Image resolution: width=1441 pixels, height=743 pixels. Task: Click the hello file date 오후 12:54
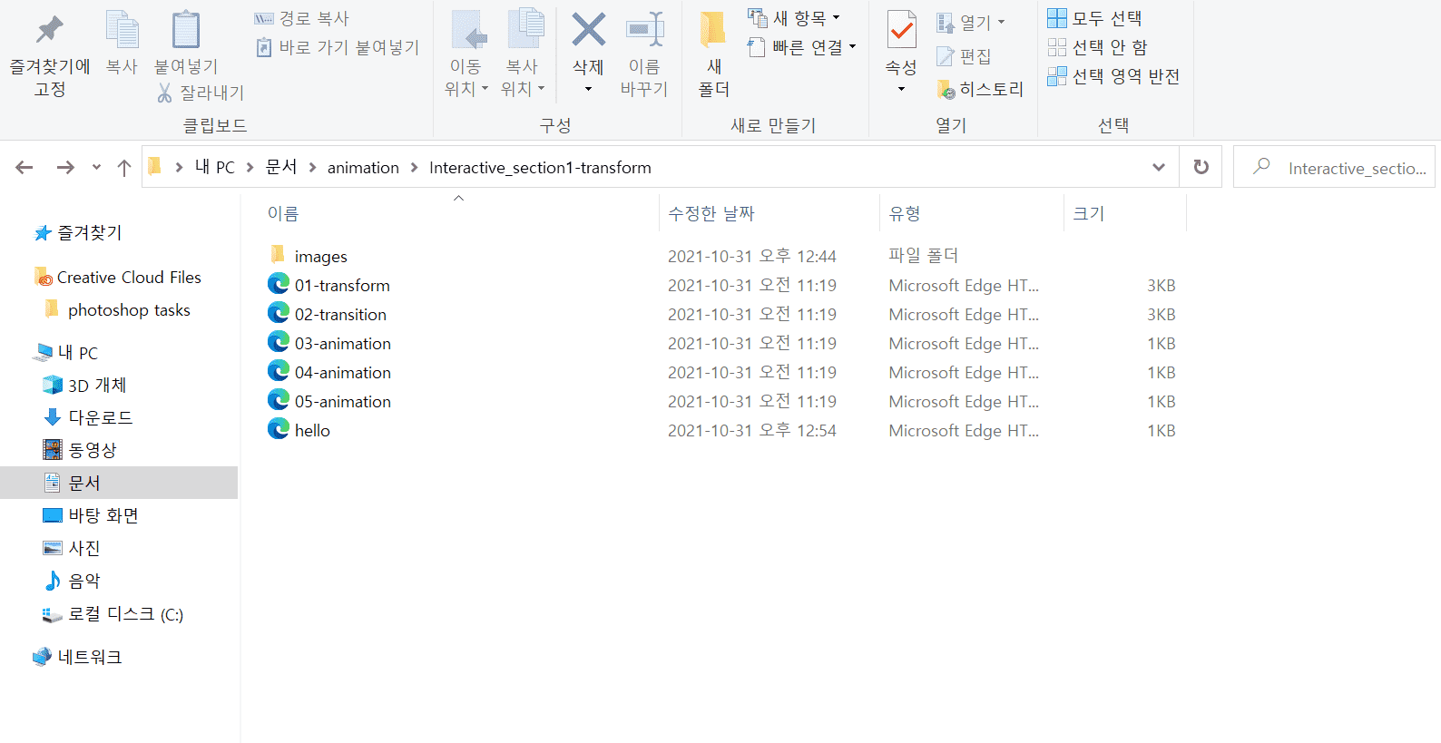click(x=752, y=430)
